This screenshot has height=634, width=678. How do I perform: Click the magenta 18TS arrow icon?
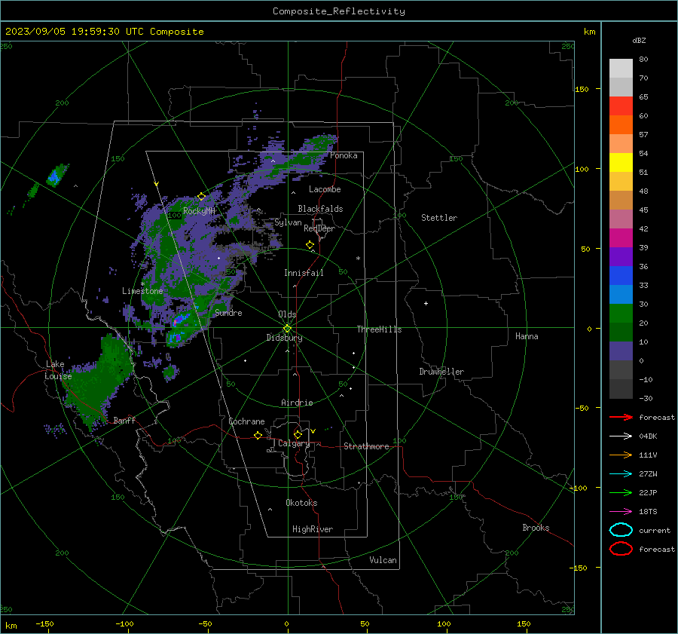click(x=621, y=512)
